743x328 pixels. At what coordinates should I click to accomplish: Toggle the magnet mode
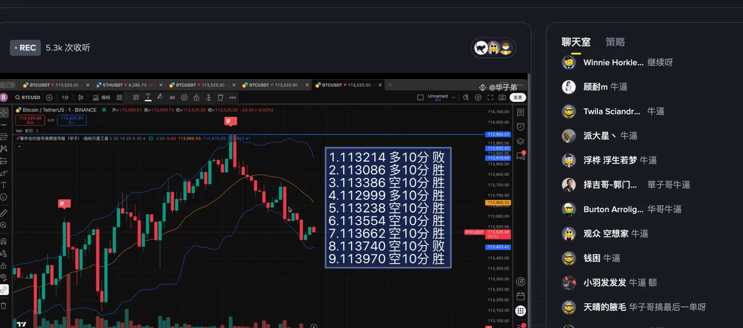(4, 241)
